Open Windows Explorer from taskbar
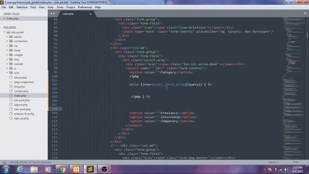This screenshot has width=309, height=174. tap(34, 170)
